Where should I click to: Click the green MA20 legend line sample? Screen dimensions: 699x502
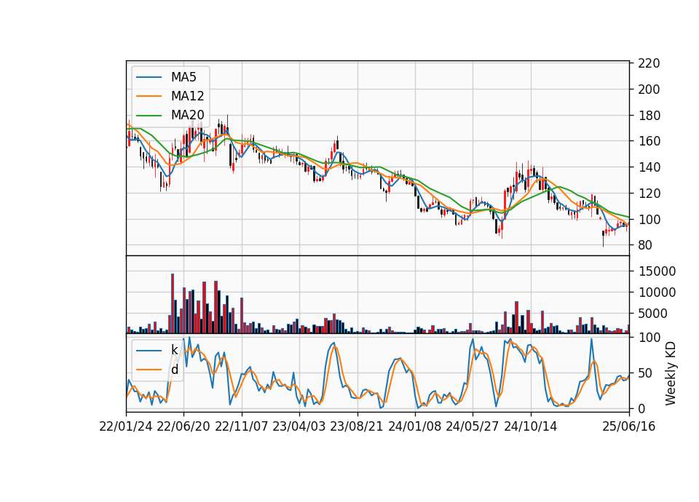coord(149,115)
